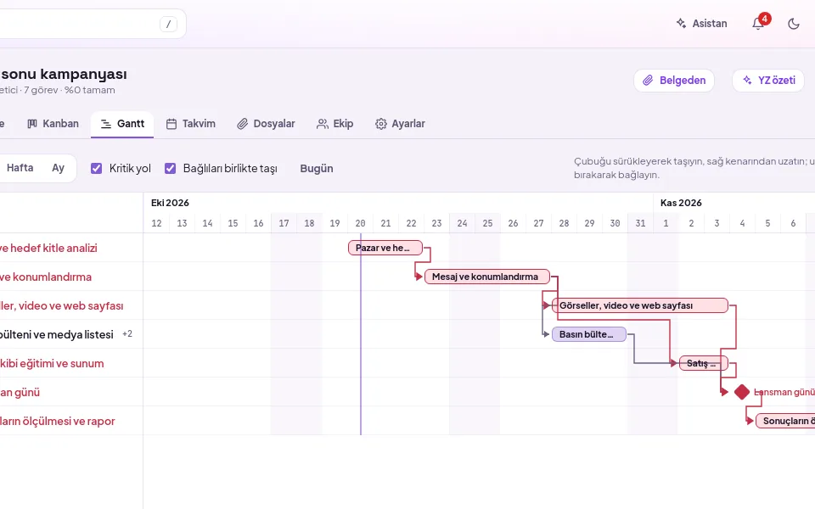The image size is (815, 509).
Task: Click the Belgeden button
Action: click(674, 81)
